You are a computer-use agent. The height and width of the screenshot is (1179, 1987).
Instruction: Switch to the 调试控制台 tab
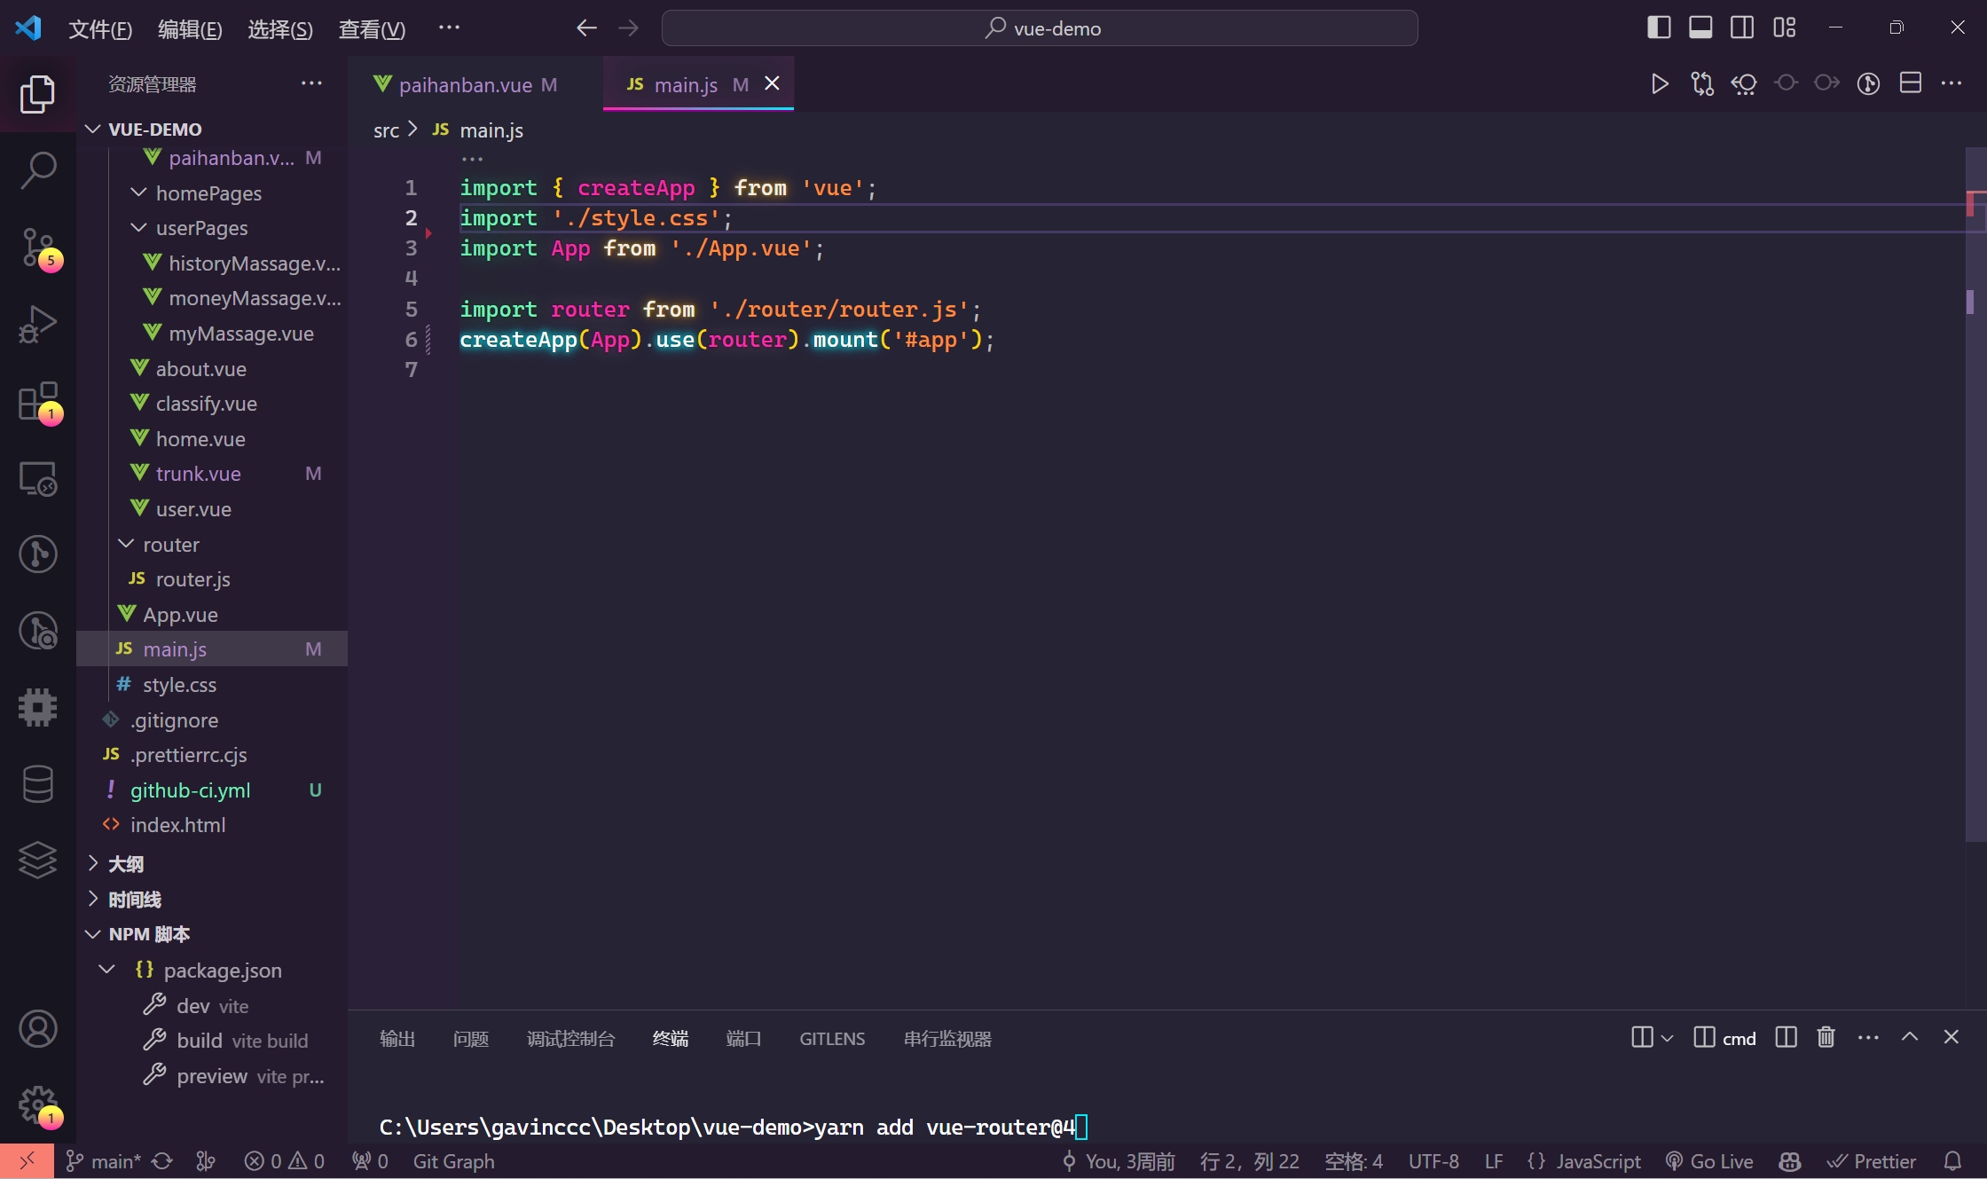[x=570, y=1038]
